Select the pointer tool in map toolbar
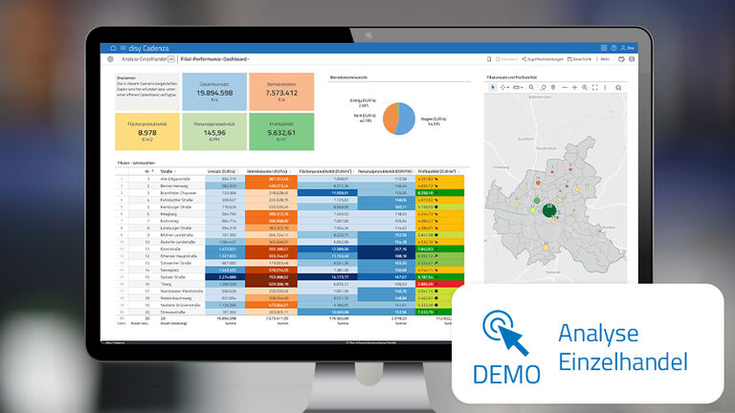735x413 pixels. coord(494,87)
